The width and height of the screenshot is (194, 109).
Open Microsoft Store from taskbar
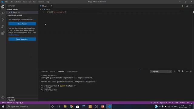(x=78, y=106)
